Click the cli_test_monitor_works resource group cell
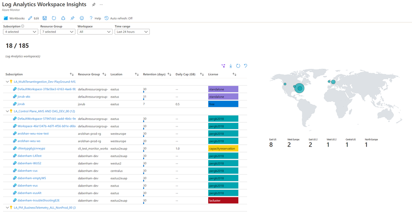412x213 pixels. [93, 148]
